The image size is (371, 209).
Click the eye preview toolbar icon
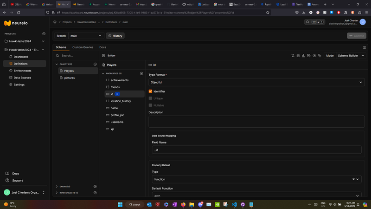[314, 56]
